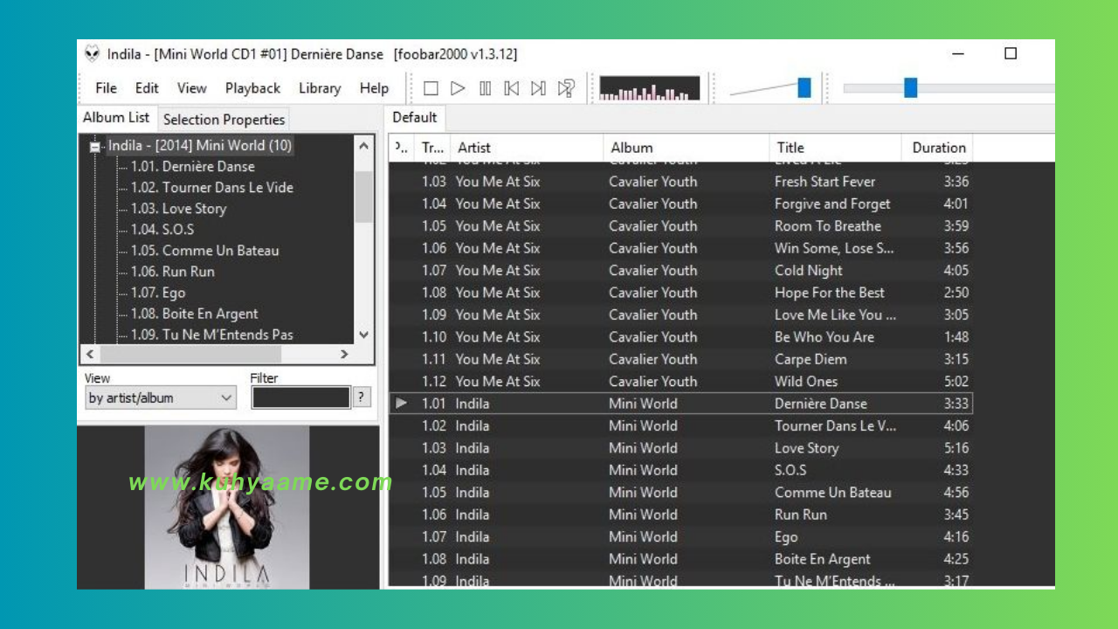Image resolution: width=1118 pixels, height=629 pixels.
Task: Select playlist row Comme Un Bateau 4:56
Action: tap(680, 493)
